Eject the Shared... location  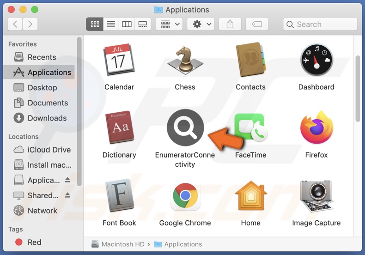(67, 195)
